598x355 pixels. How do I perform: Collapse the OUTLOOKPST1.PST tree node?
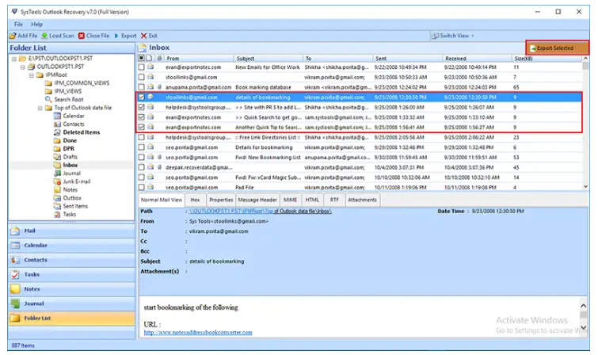pyautogui.click(x=22, y=67)
